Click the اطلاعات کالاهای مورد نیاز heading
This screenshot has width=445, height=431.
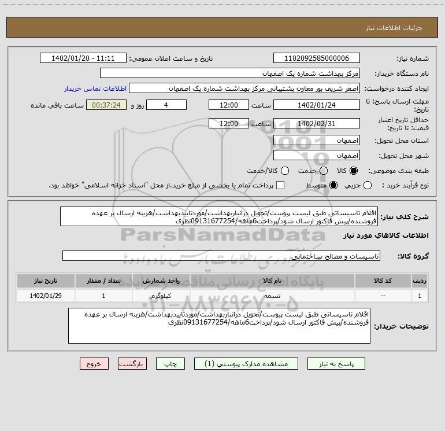(385, 235)
